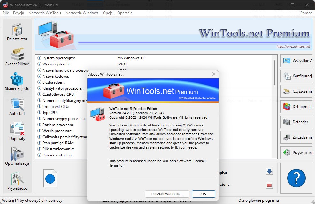Click the 22631 version value
315x204 pixels.
pyautogui.click(x=122, y=64)
